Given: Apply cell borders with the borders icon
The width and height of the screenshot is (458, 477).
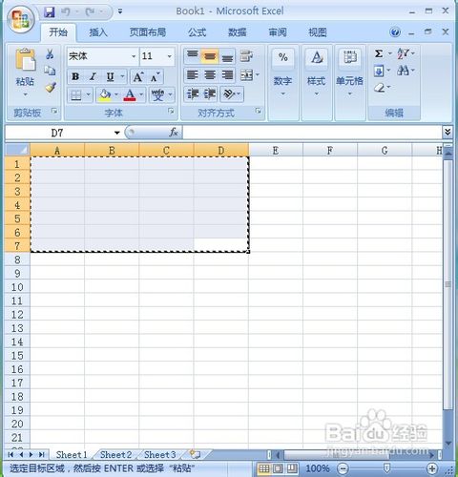Looking at the screenshot, I should click(x=76, y=94).
